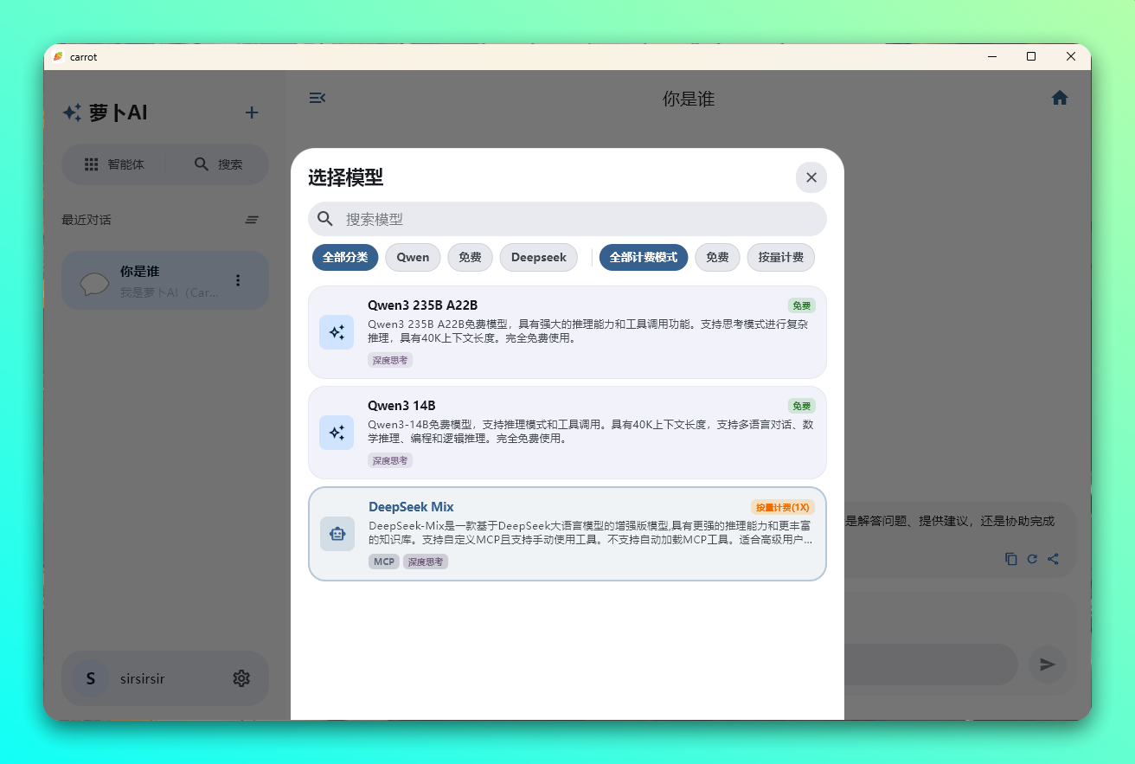Select the 全部分类 filter chip
The image size is (1135, 764).
pos(345,257)
